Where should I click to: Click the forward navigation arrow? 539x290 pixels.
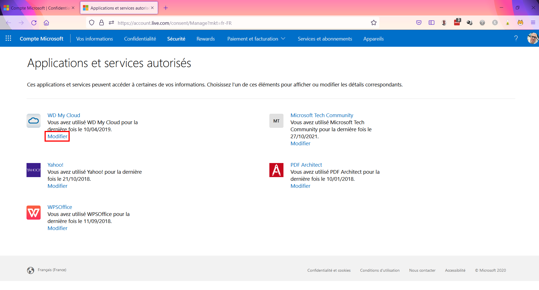point(21,23)
